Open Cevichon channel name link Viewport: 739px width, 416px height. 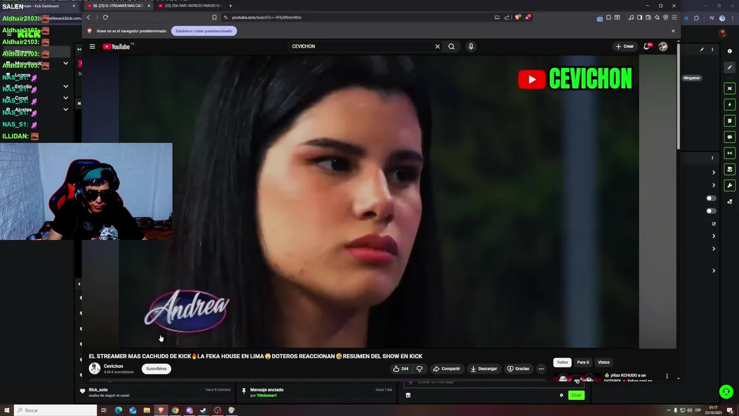tap(113, 366)
